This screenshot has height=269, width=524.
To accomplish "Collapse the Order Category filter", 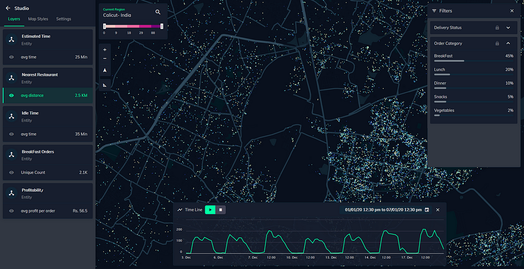I will [508, 44].
